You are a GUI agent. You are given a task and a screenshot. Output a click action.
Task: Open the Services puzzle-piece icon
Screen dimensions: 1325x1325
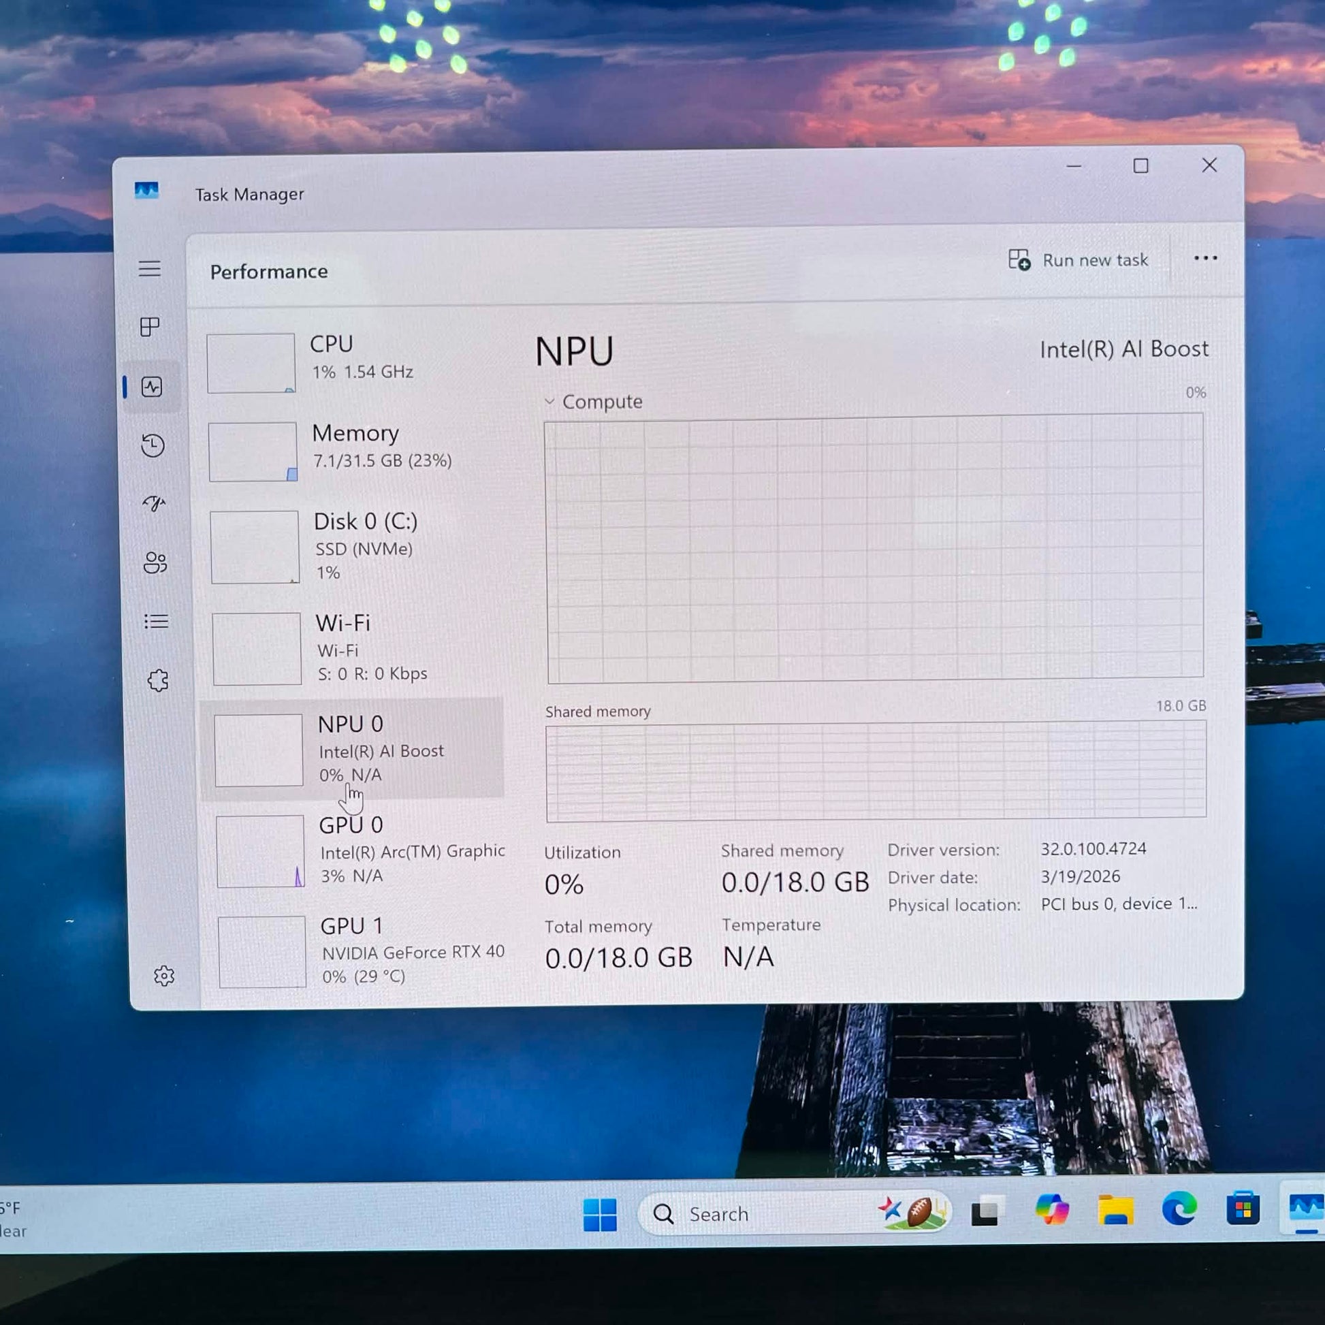[x=158, y=680]
